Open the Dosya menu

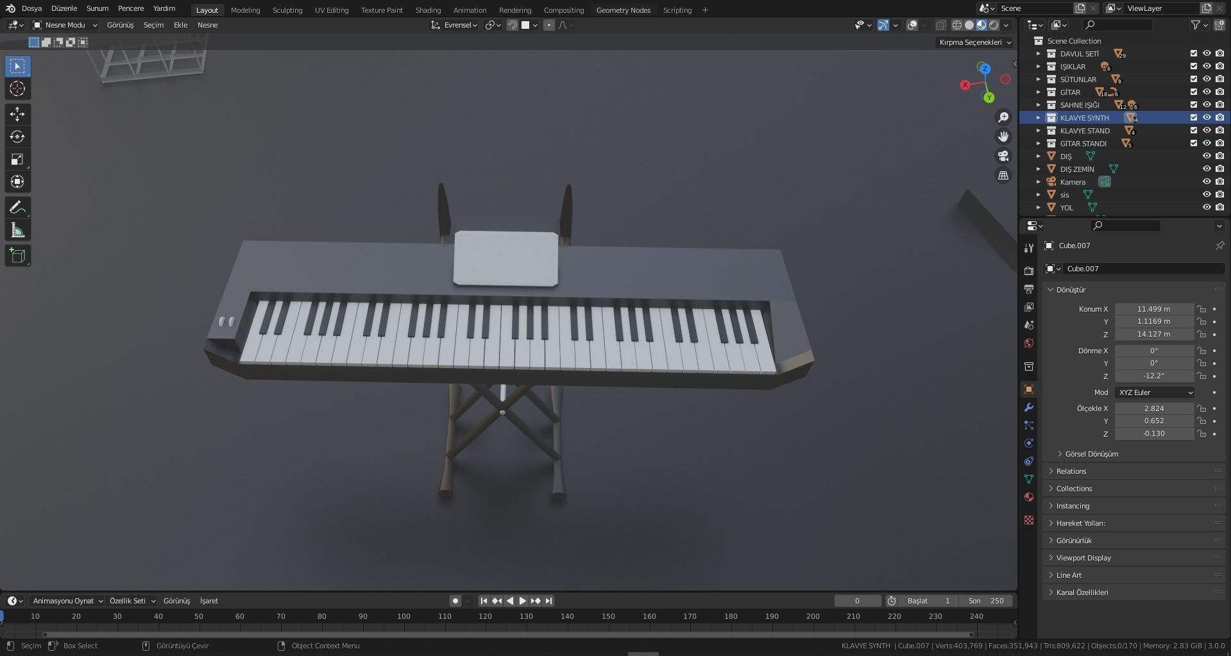[31, 8]
